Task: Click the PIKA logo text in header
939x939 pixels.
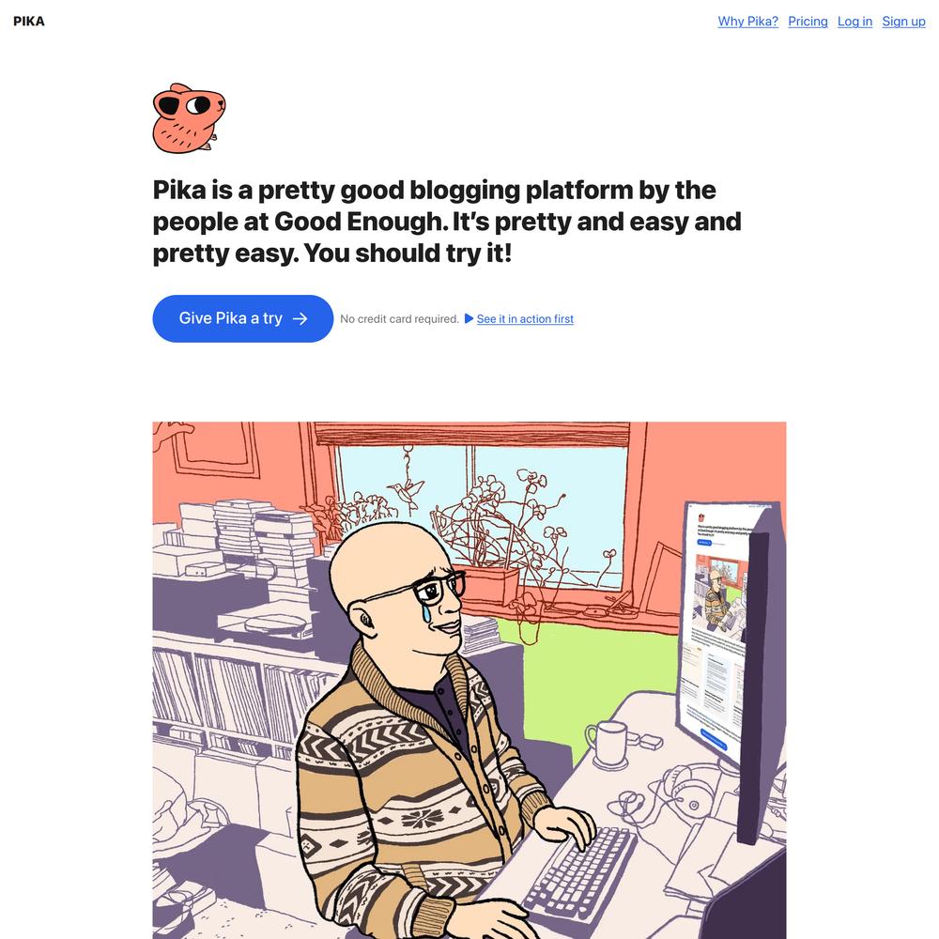Action: [29, 22]
